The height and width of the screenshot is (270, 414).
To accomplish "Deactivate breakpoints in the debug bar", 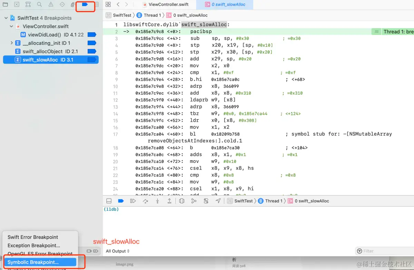I will click(121, 201).
